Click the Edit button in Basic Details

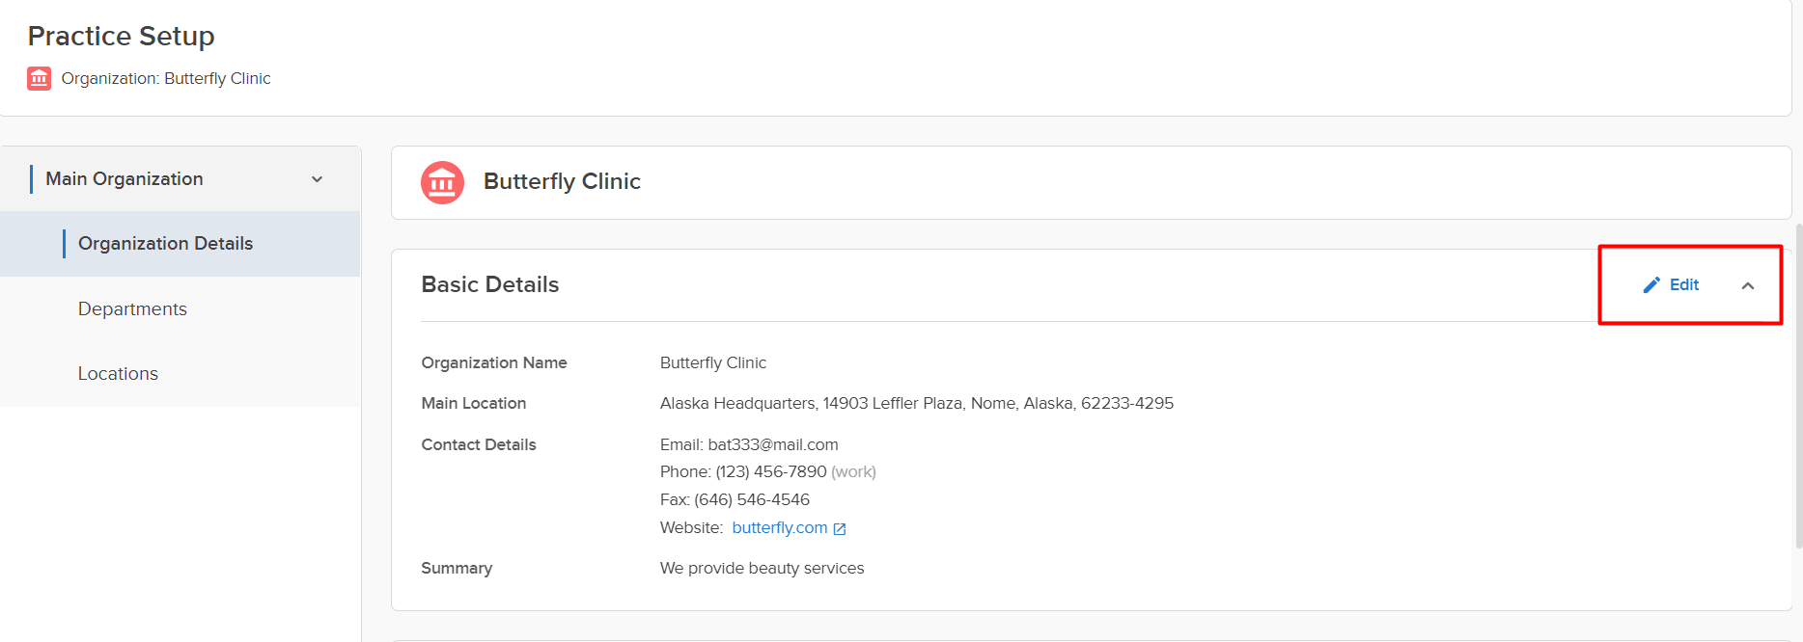pyautogui.click(x=1671, y=284)
